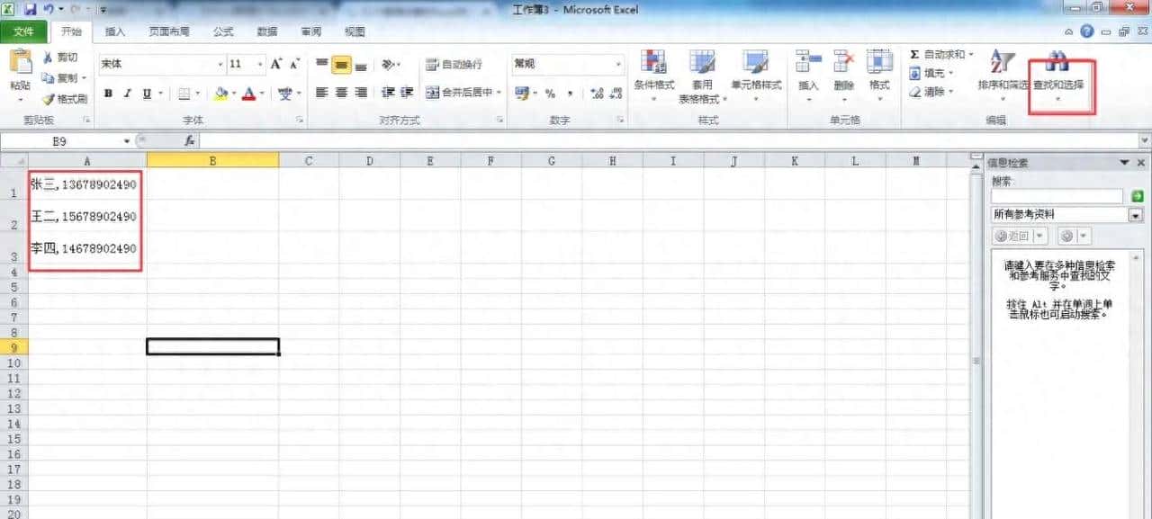Click the font color red A swatch
The width and height of the screenshot is (1152, 519).
[x=249, y=93]
